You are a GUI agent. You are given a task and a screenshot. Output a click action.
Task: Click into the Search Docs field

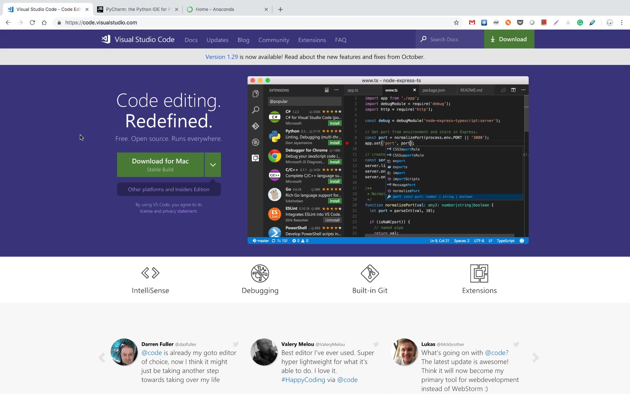pos(452,39)
